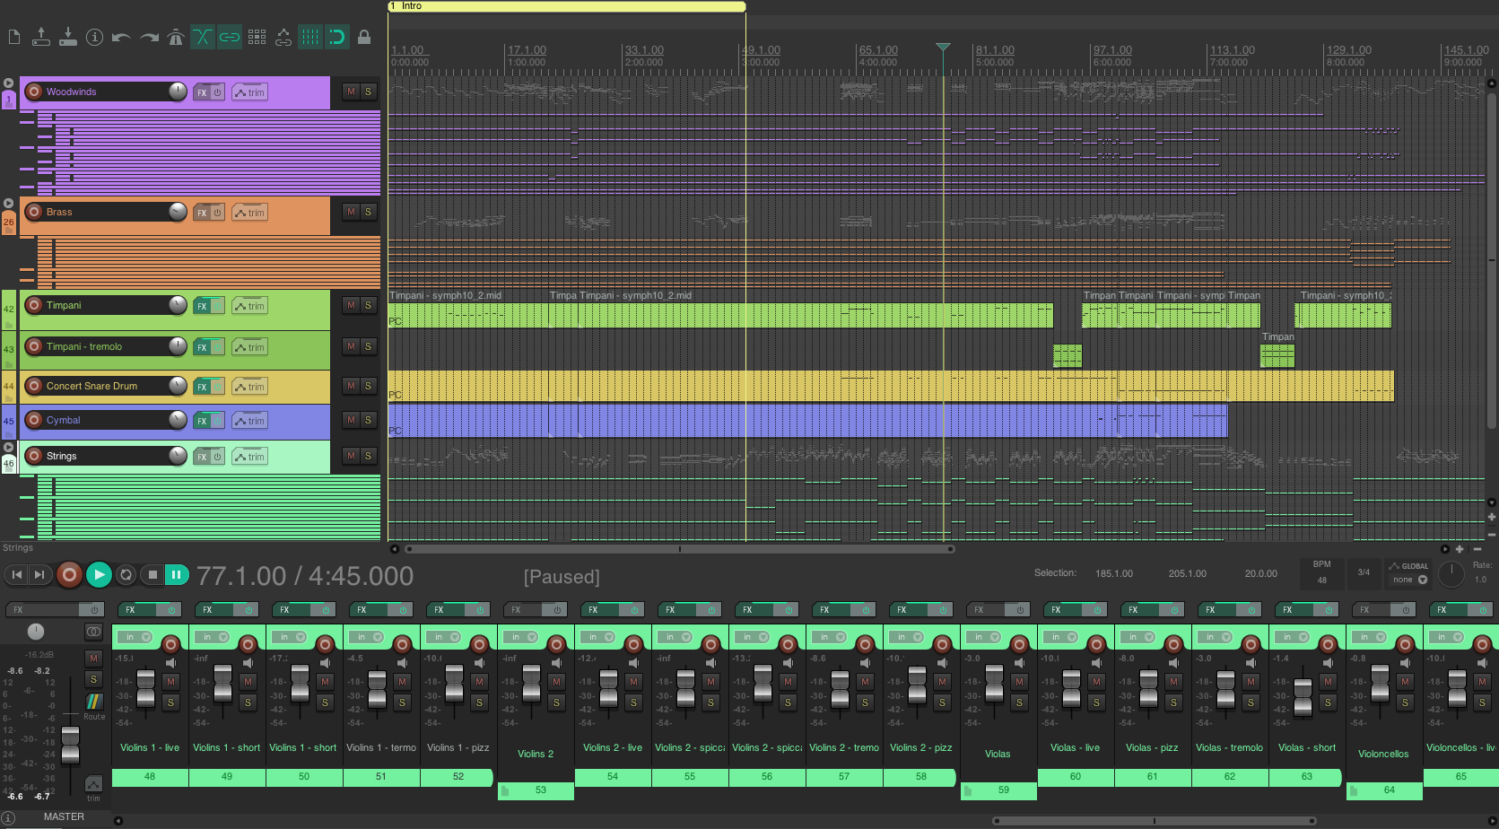Toggle item grouping link icon

coord(230,37)
